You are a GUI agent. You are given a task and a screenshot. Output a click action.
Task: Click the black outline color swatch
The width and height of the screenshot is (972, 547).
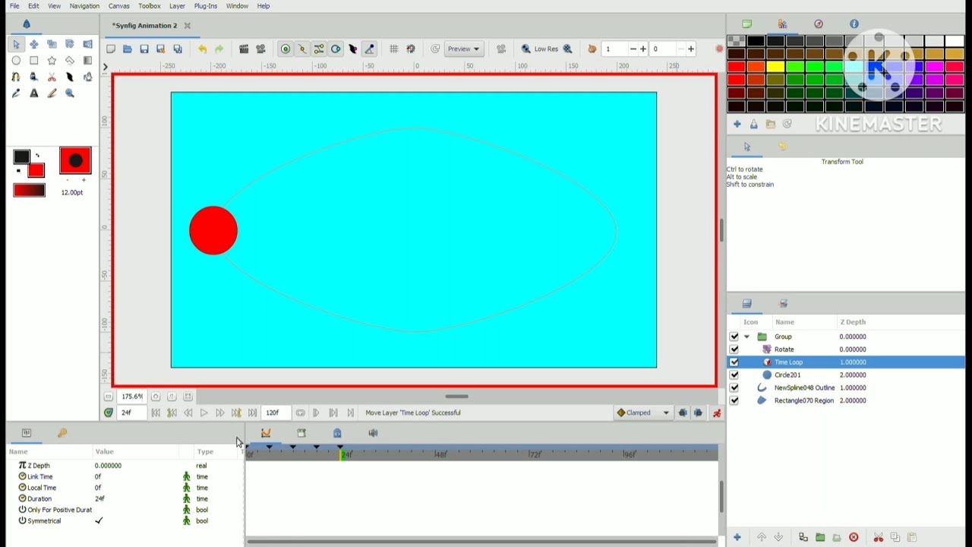21,157
